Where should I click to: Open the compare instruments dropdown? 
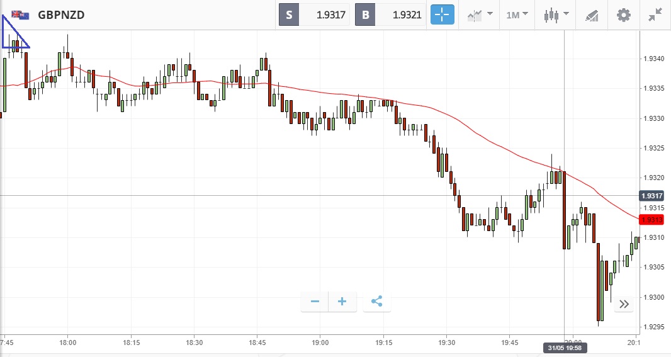point(479,14)
